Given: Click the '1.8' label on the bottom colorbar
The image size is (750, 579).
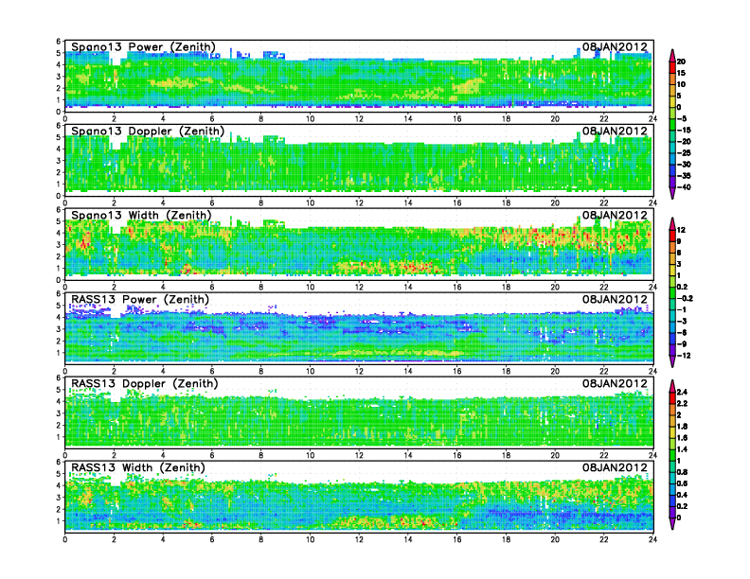Looking at the screenshot, I should click(x=682, y=426).
